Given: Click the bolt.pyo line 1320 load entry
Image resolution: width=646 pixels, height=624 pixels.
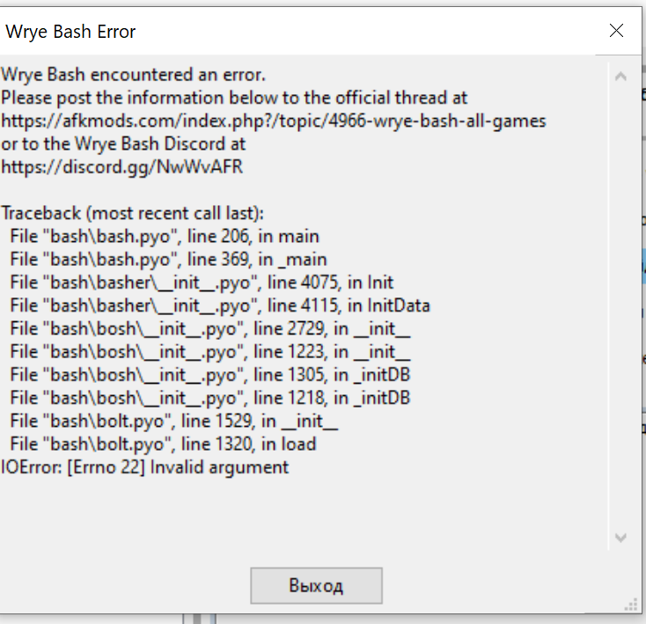Looking at the screenshot, I should 163,444.
